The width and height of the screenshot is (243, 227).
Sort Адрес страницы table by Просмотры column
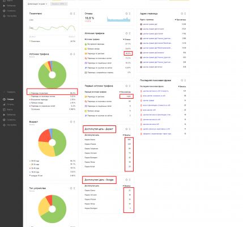pyautogui.click(x=180, y=19)
